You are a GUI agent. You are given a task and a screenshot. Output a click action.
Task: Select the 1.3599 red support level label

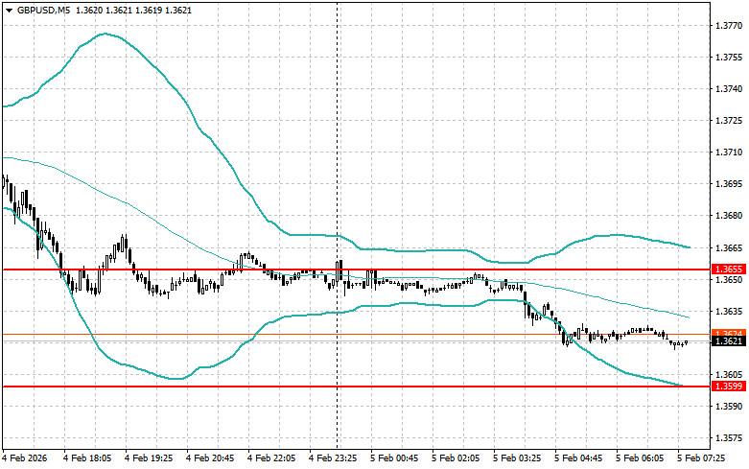point(730,386)
